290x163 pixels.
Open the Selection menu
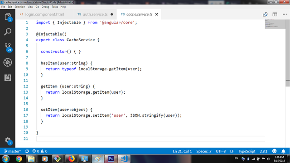point(19,7)
